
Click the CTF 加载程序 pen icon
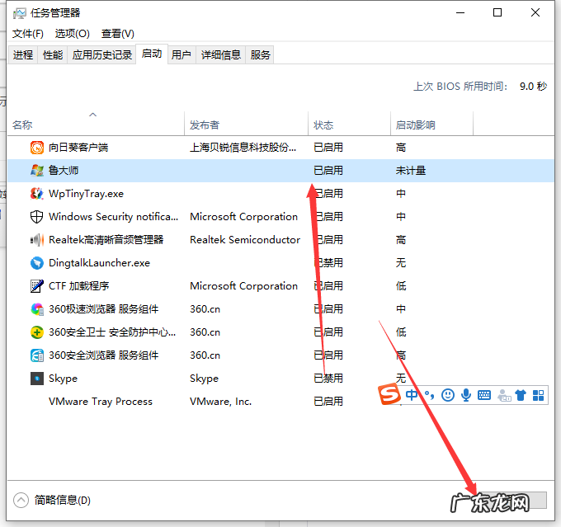pyautogui.click(x=37, y=286)
